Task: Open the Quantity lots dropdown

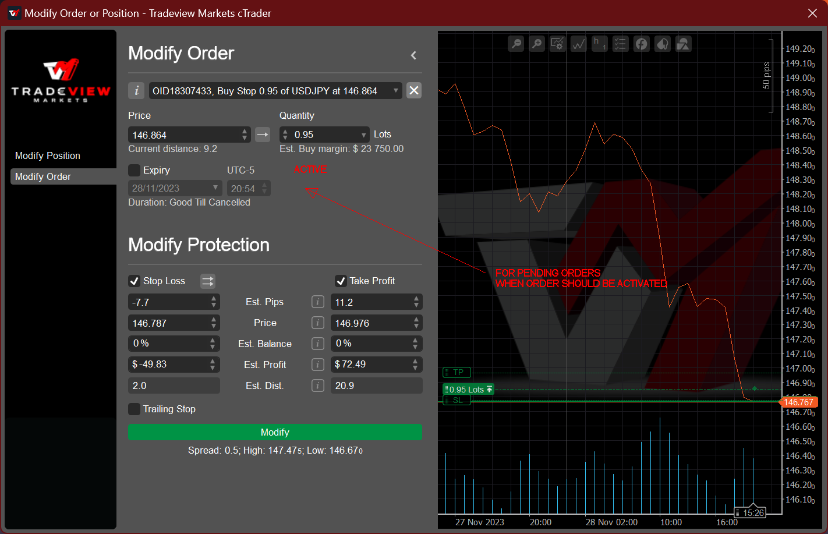Action: pos(364,135)
